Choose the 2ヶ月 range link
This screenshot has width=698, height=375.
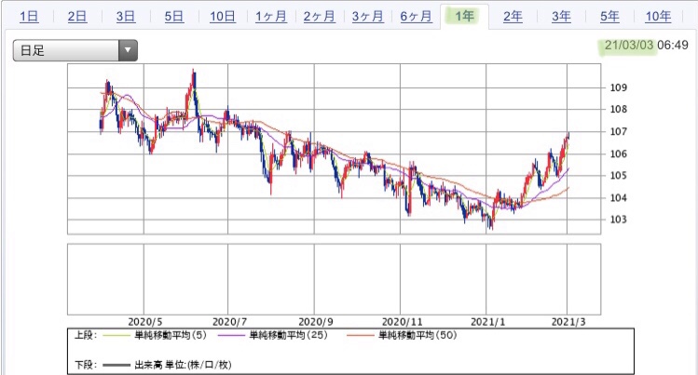(319, 17)
